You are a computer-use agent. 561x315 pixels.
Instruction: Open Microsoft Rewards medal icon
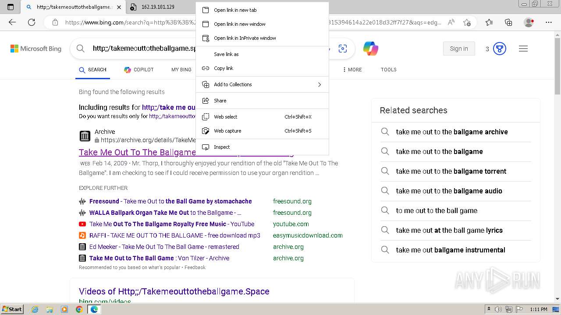pos(500,49)
